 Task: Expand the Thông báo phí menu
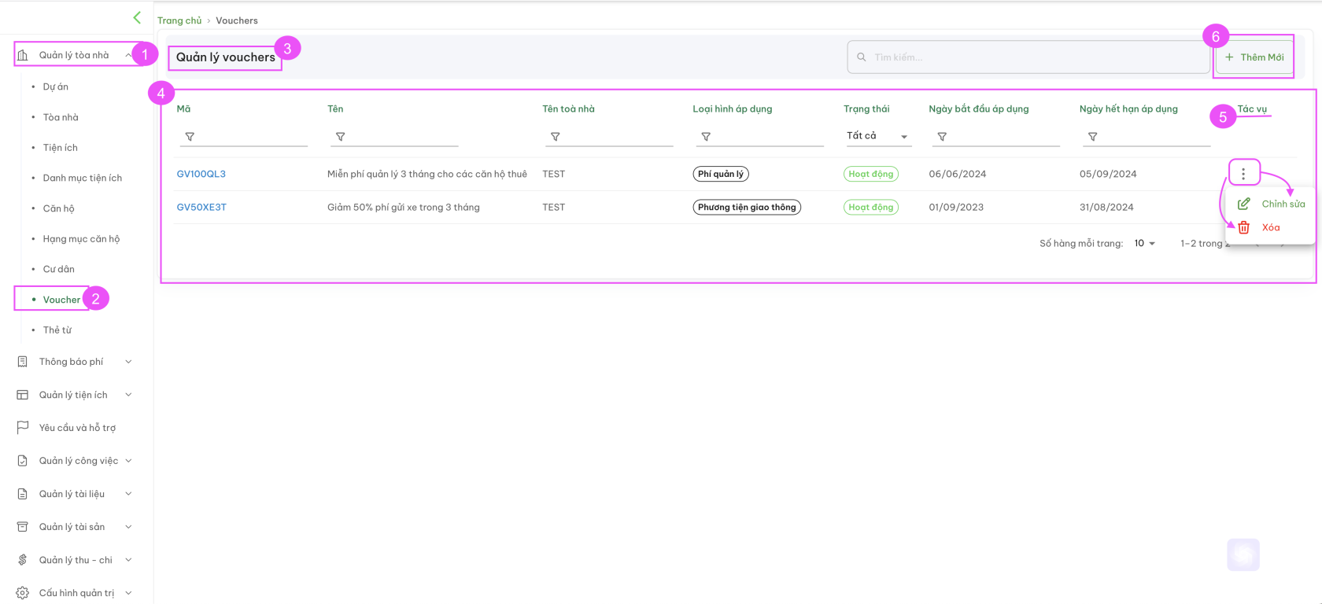tap(128, 362)
